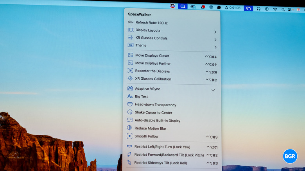Click the Auto-disable Built-in Display icon
The height and width of the screenshot is (171, 305).
130,120
